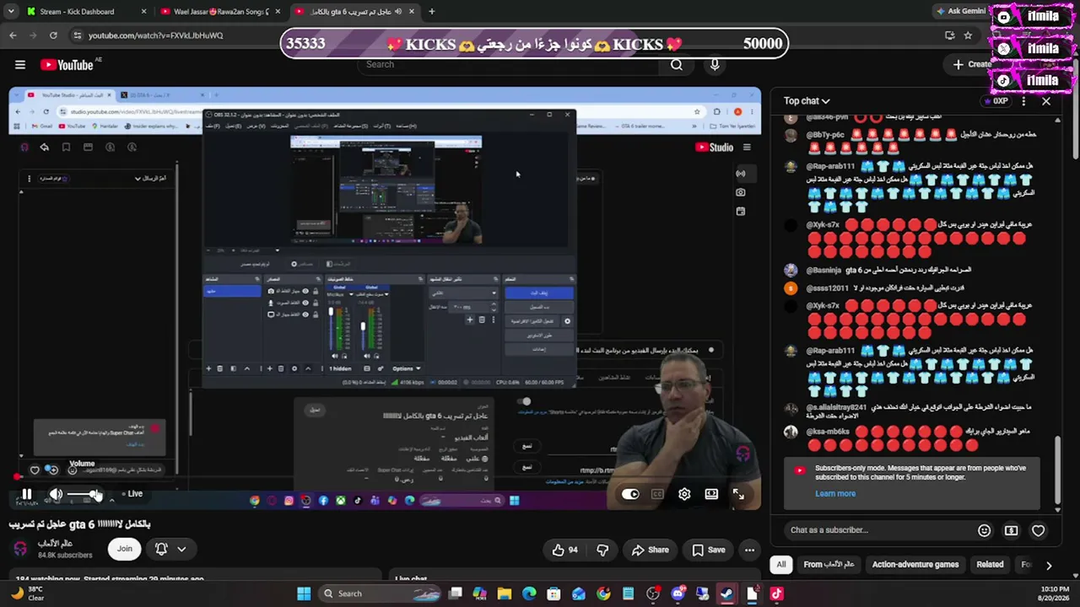Open the chat emoji picker

click(x=984, y=530)
